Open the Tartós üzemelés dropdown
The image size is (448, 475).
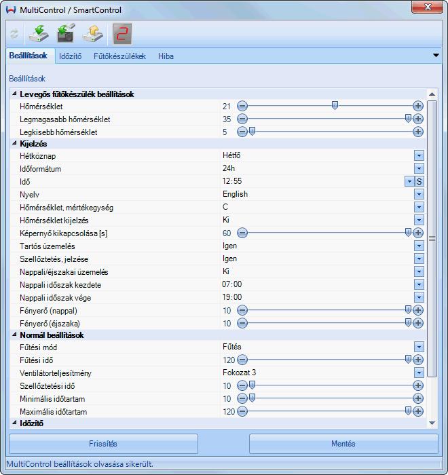(x=419, y=246)
